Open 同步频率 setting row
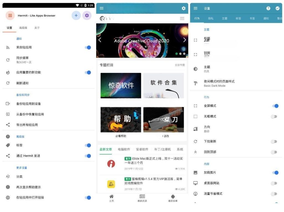This screenshot has height=212, width=284. tap(49, 60)
